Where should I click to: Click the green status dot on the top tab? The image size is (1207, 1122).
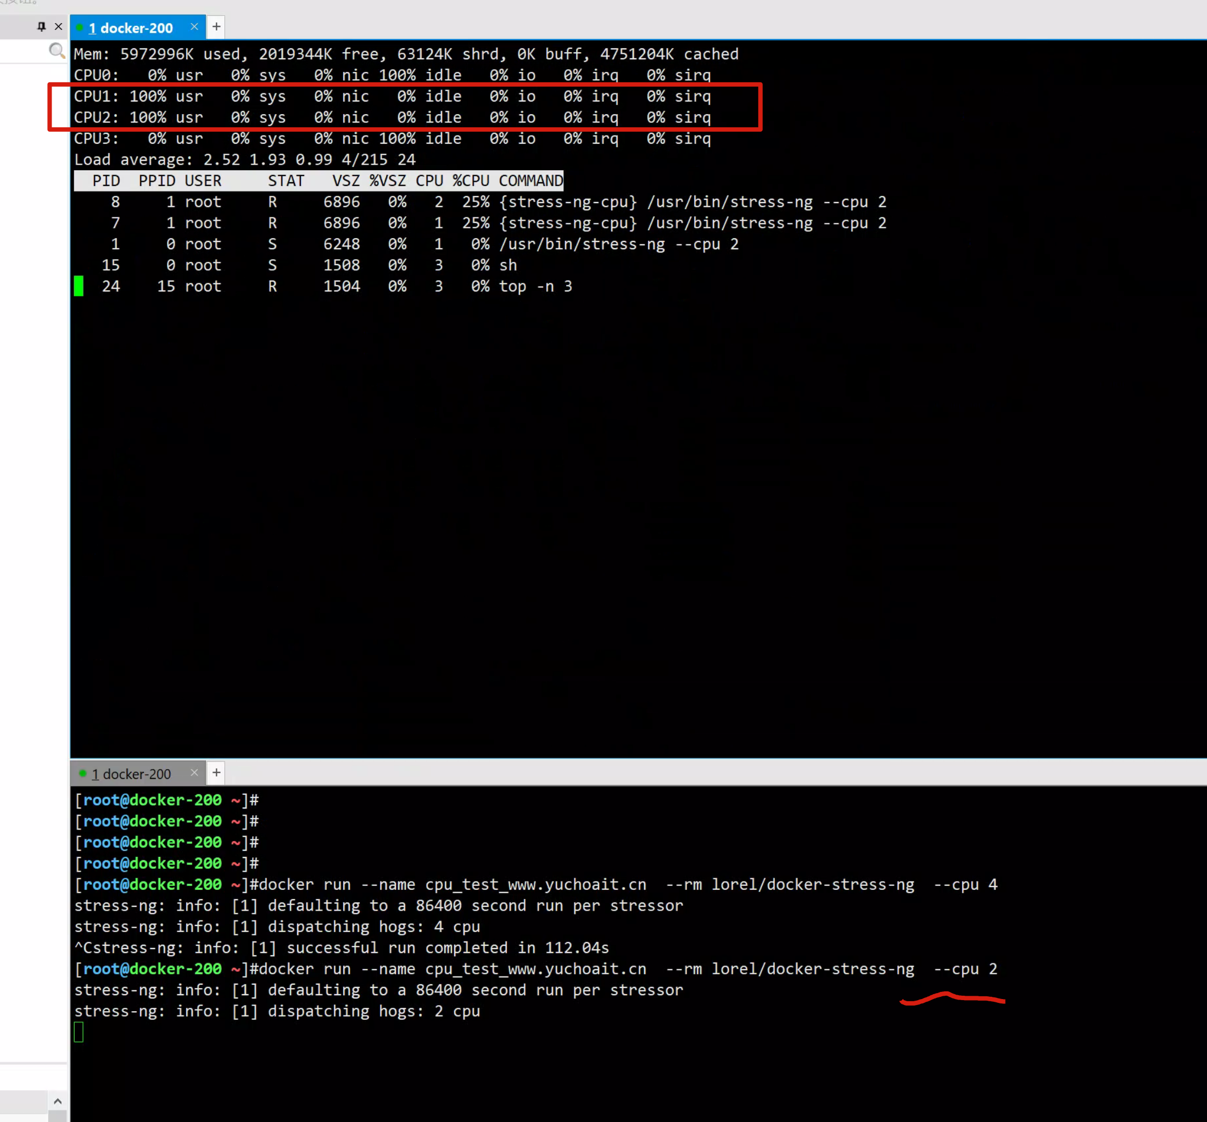[80, 27]
